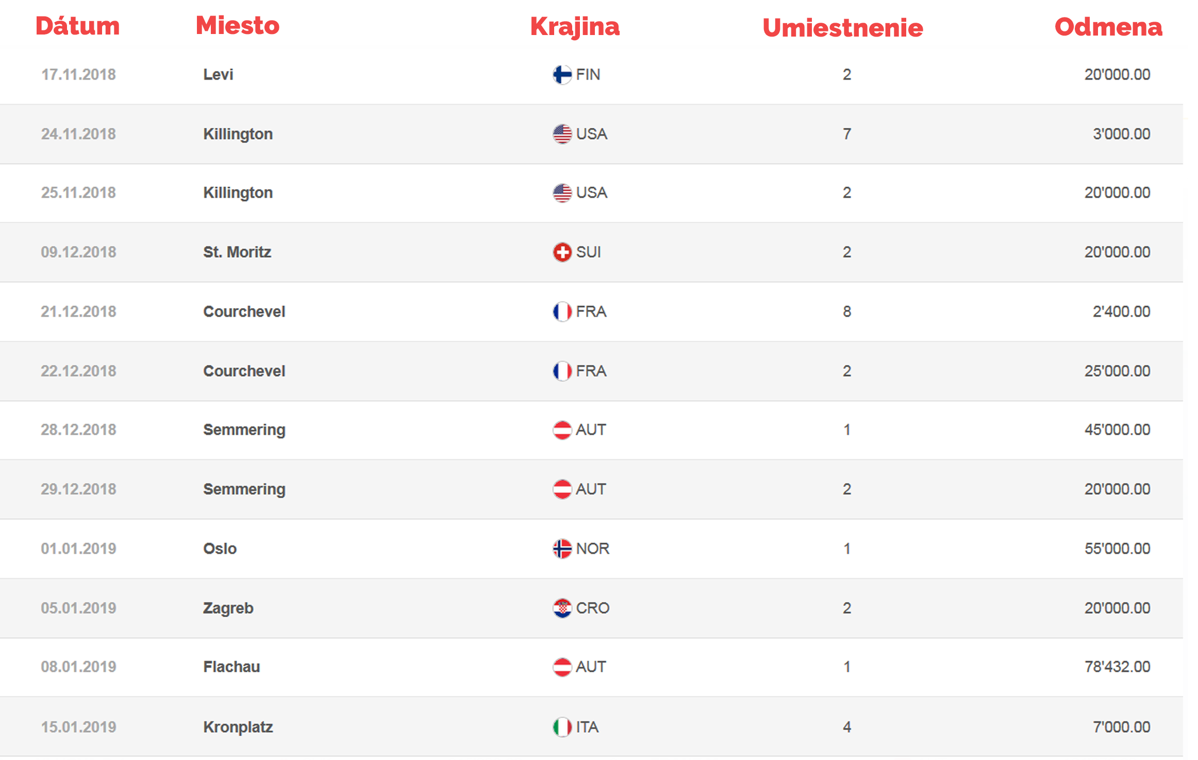Click the USA flag for 25.11.2018 Killington
The height and width of the screenshot is (760, 1198).
pos(562,193)
